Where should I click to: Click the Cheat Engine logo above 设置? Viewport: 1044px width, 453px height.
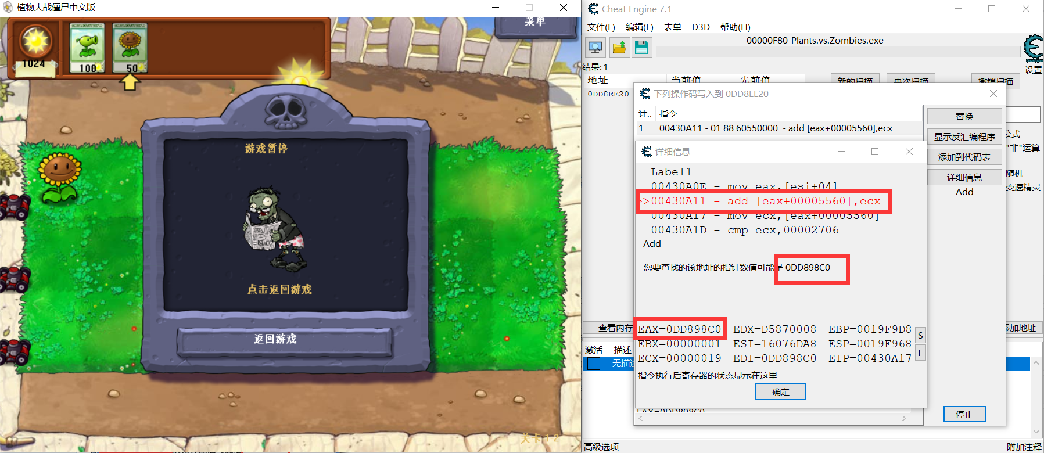1033,49
